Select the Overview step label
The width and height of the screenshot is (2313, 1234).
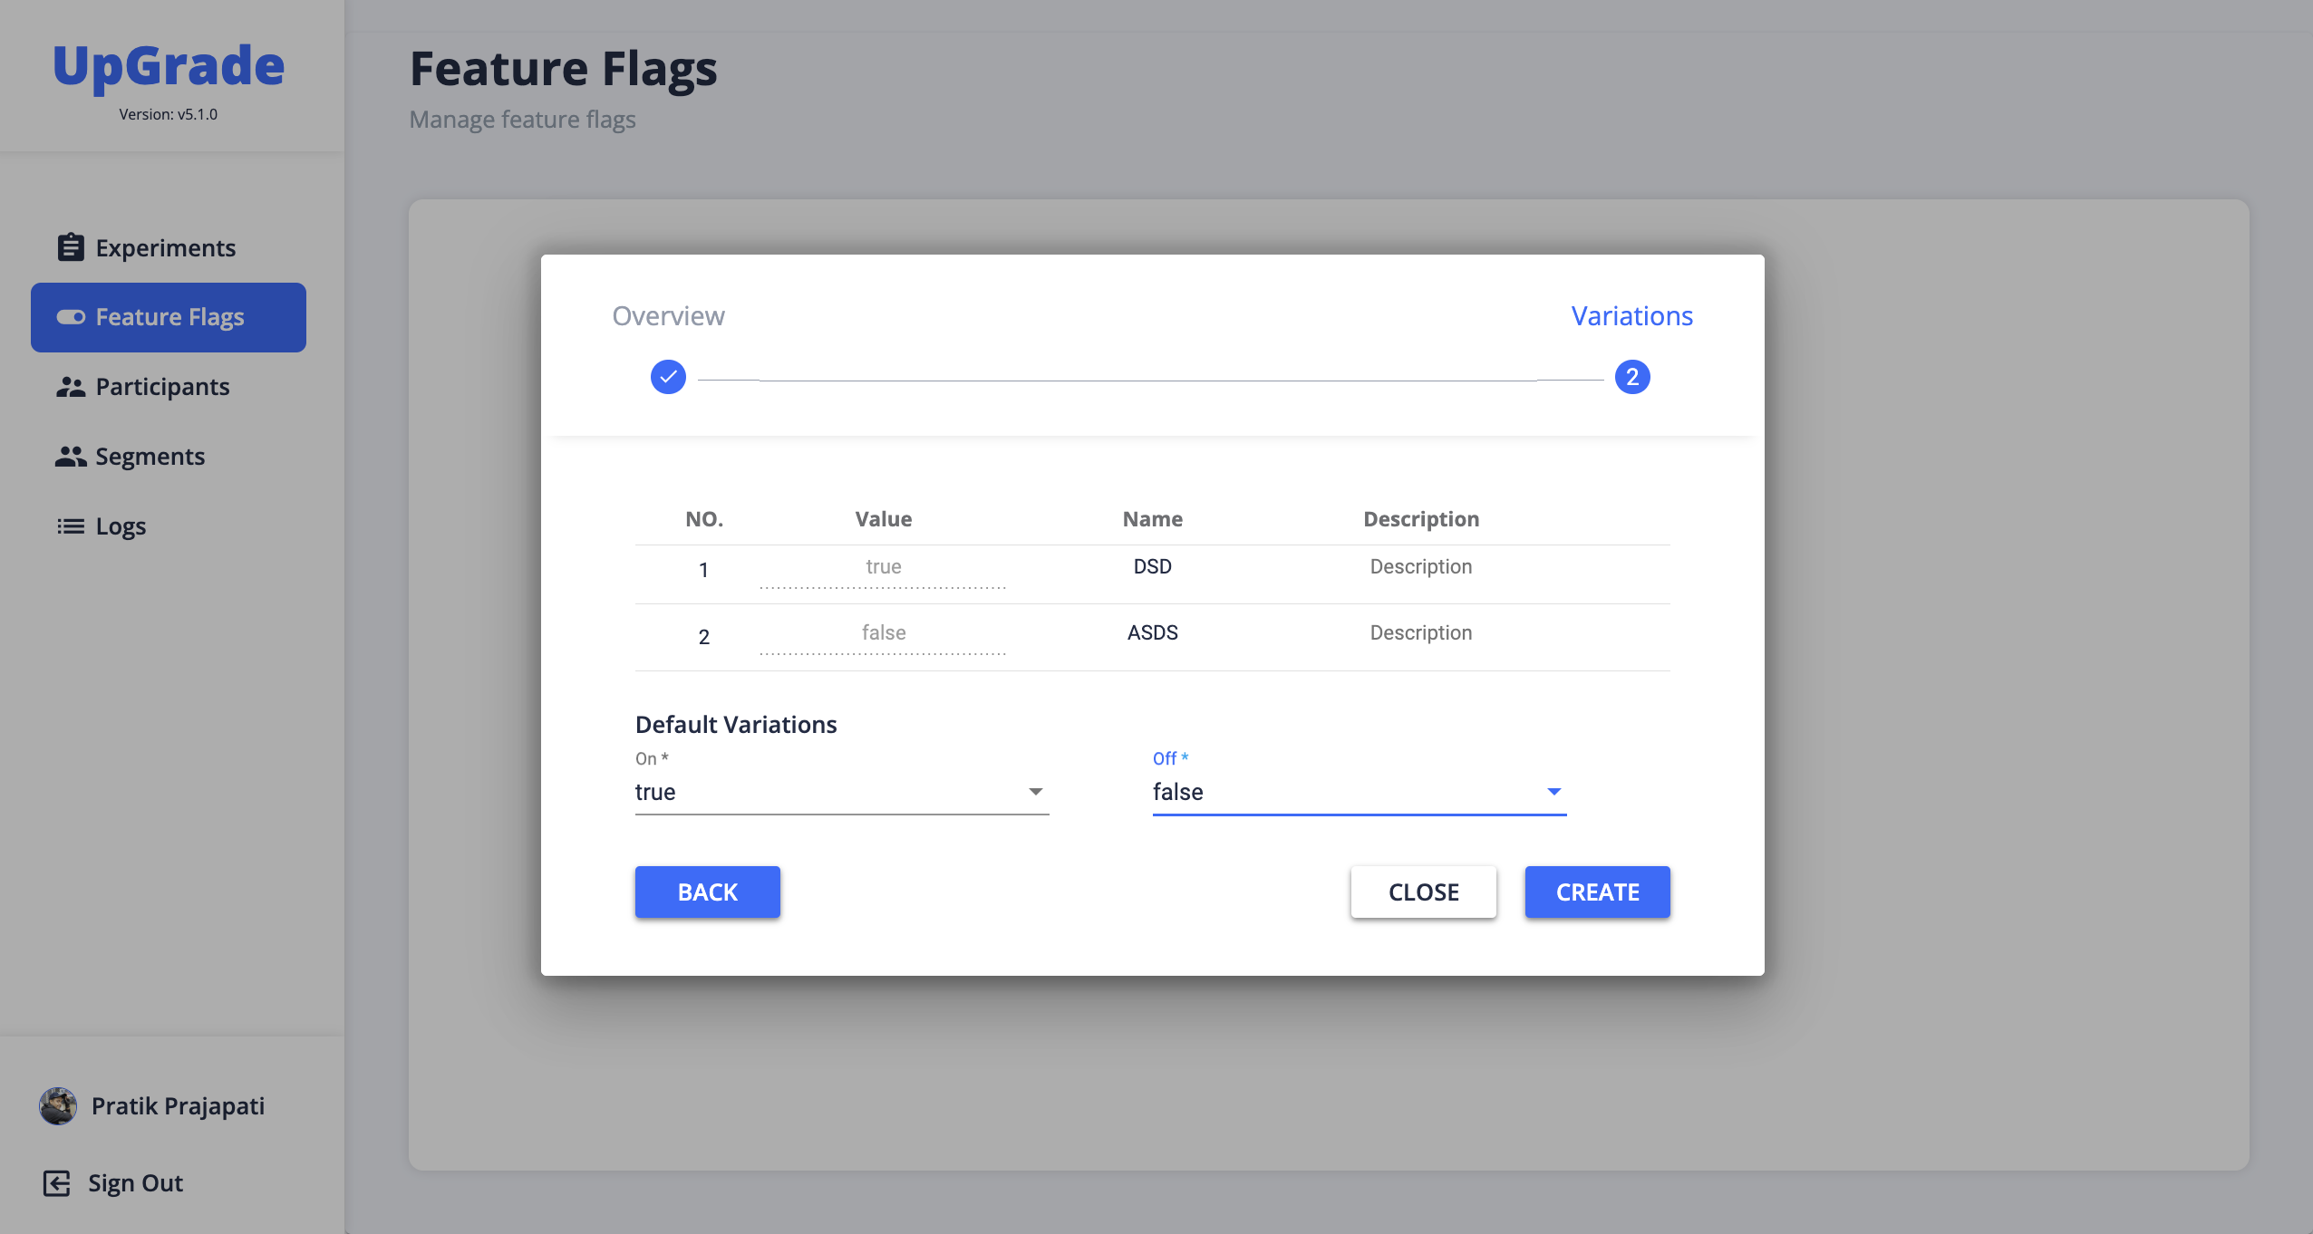point(668,316)
